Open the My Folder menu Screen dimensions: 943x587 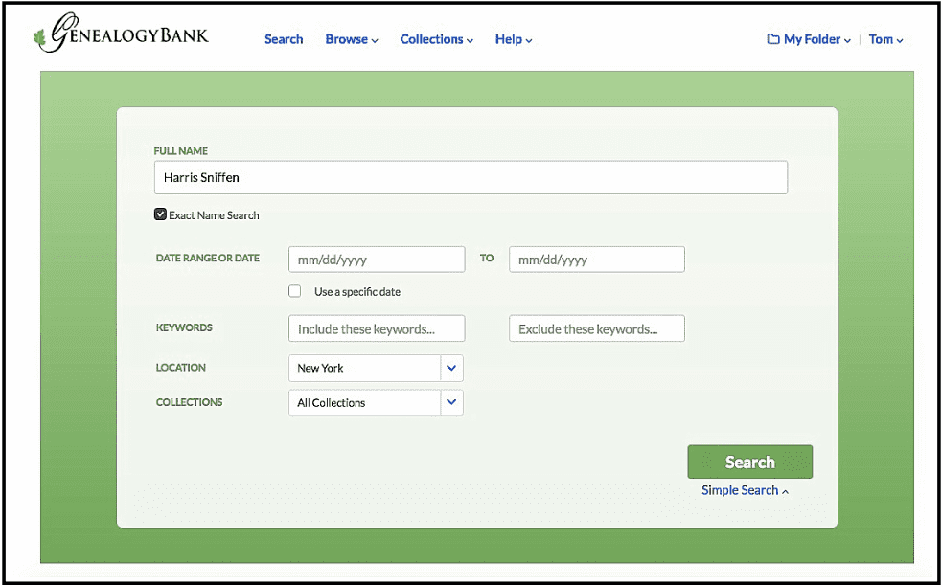(x=809, y=39)
